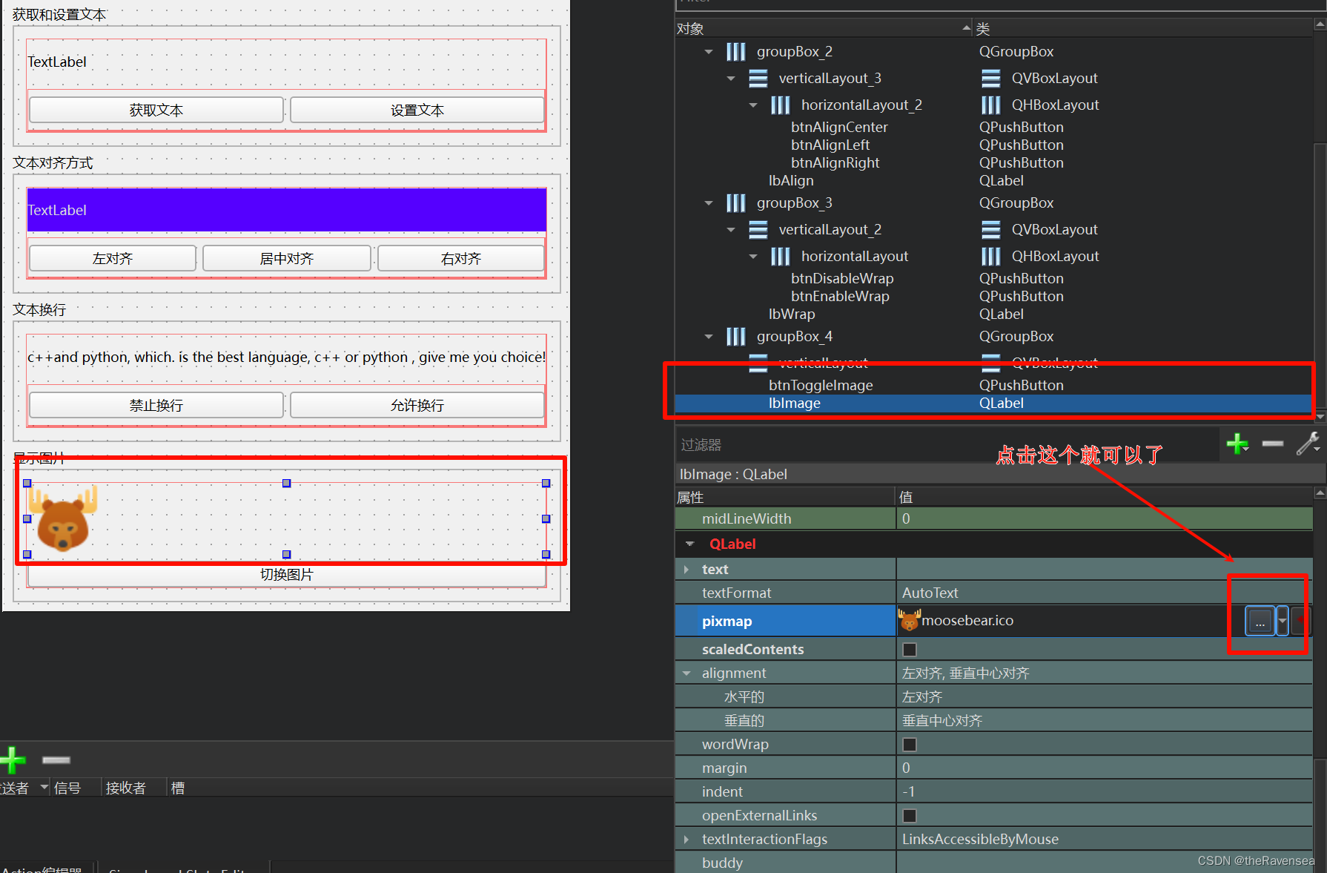
Task: Select lbAlign in object tree
Action: tap(791, 181)
